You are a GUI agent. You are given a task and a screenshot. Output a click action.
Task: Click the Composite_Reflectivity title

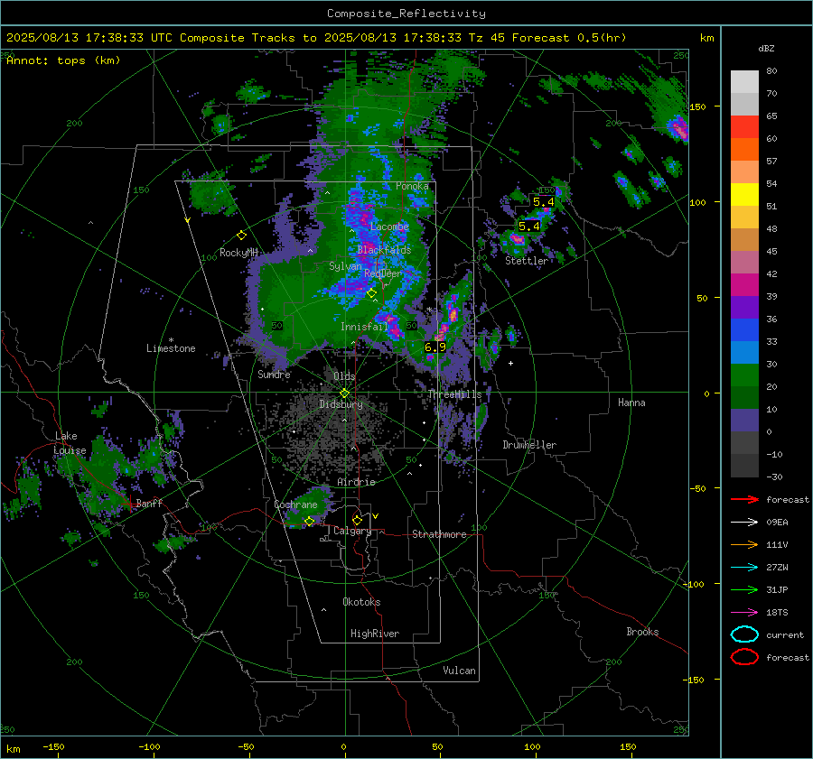406,14
